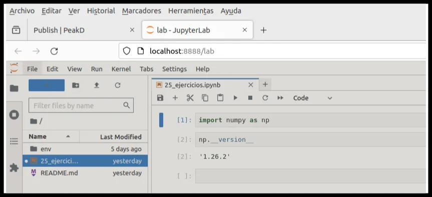Copy the selected cell in the notebook toolbar

tap(205, 98)
